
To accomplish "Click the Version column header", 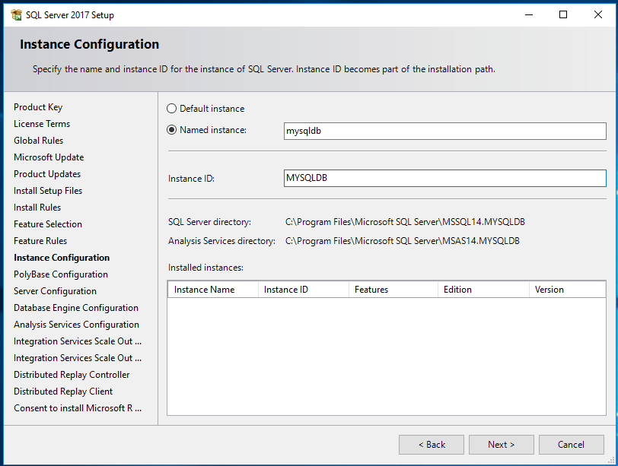I will 549,290.
